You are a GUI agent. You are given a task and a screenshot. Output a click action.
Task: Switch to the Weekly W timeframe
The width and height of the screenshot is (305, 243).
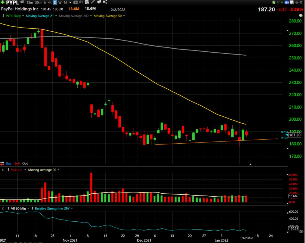click(x=60, y=2)
